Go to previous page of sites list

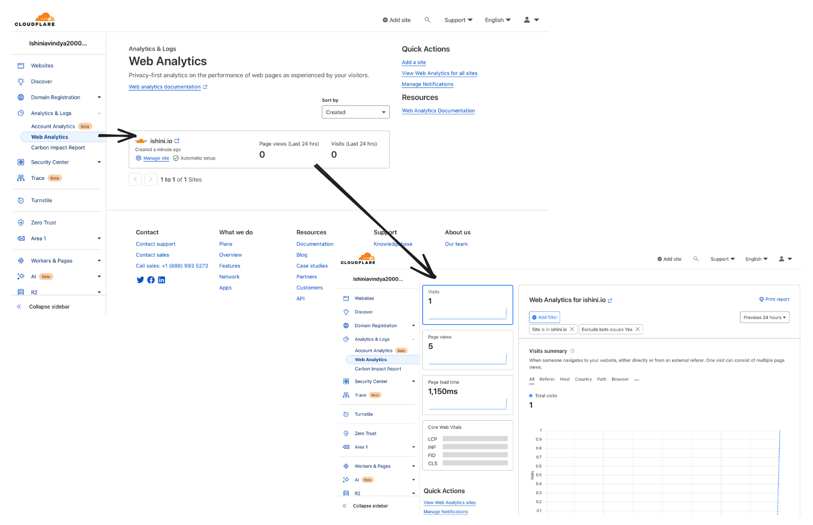[135, 179]
